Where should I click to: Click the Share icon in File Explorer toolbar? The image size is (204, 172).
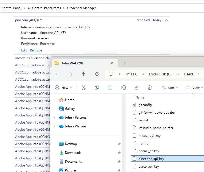click(137, 88)
